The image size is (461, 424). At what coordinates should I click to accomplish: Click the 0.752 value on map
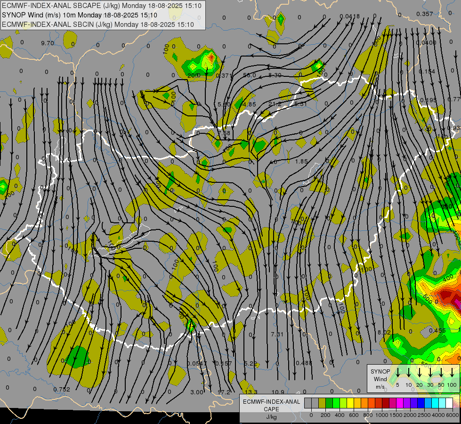[62, 389]
